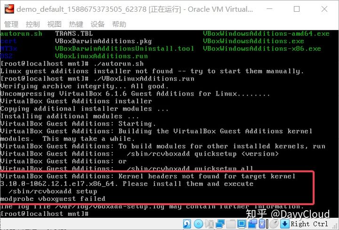Open the 帮助 menu
The height and width of the screenshot is (230, 339).
click(119, 24)
